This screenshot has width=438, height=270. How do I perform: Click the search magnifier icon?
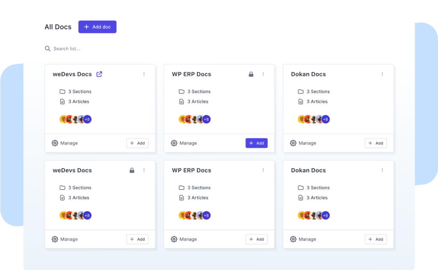[x=47, y=49]
